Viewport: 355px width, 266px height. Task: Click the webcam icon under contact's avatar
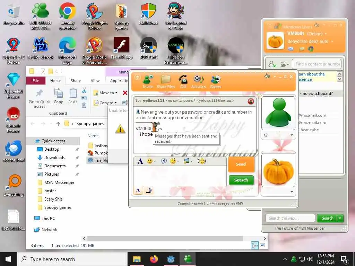(x=266, y=135)
